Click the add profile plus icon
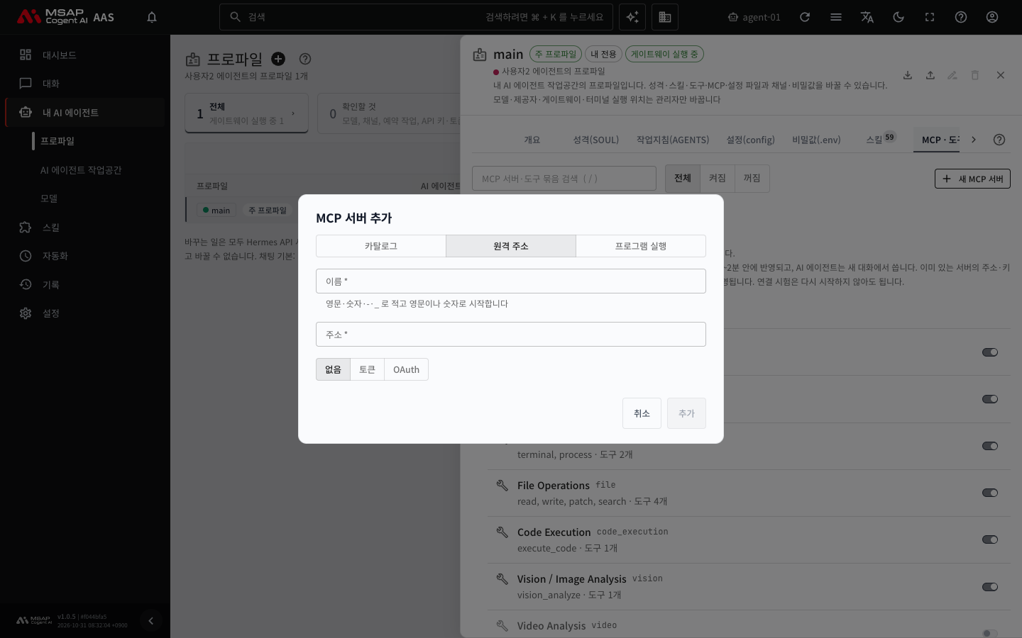This screenshot has height=638, width=1022. [x=278, y=59]
